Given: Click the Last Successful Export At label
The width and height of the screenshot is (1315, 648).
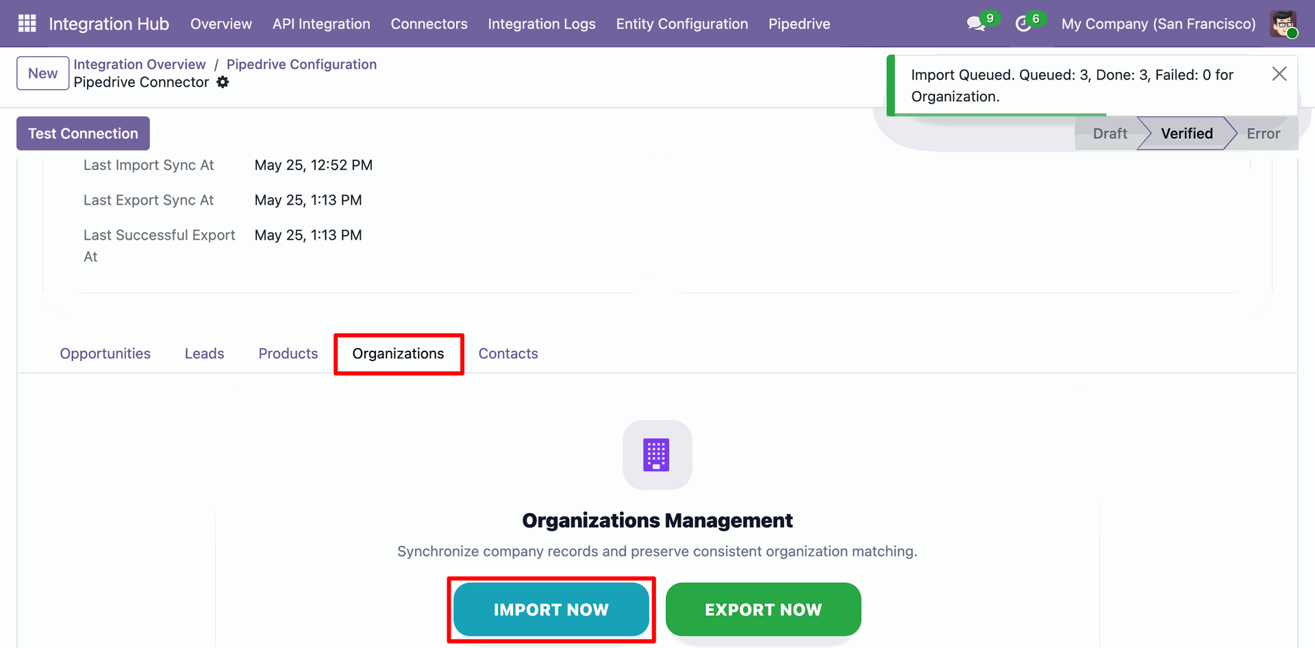Looking at the screenshot, I should (x=160, y=246).
